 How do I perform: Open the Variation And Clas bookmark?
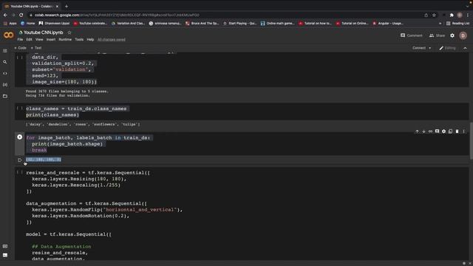click(128, 23)
